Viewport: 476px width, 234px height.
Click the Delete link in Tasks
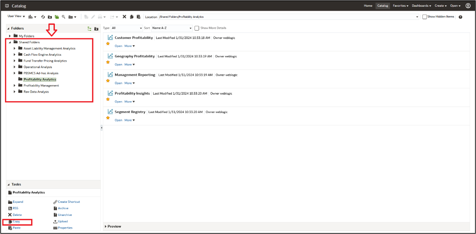[17, 215]
